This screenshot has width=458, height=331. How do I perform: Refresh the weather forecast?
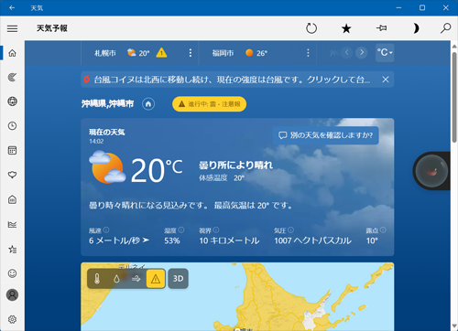click(311, 28)
